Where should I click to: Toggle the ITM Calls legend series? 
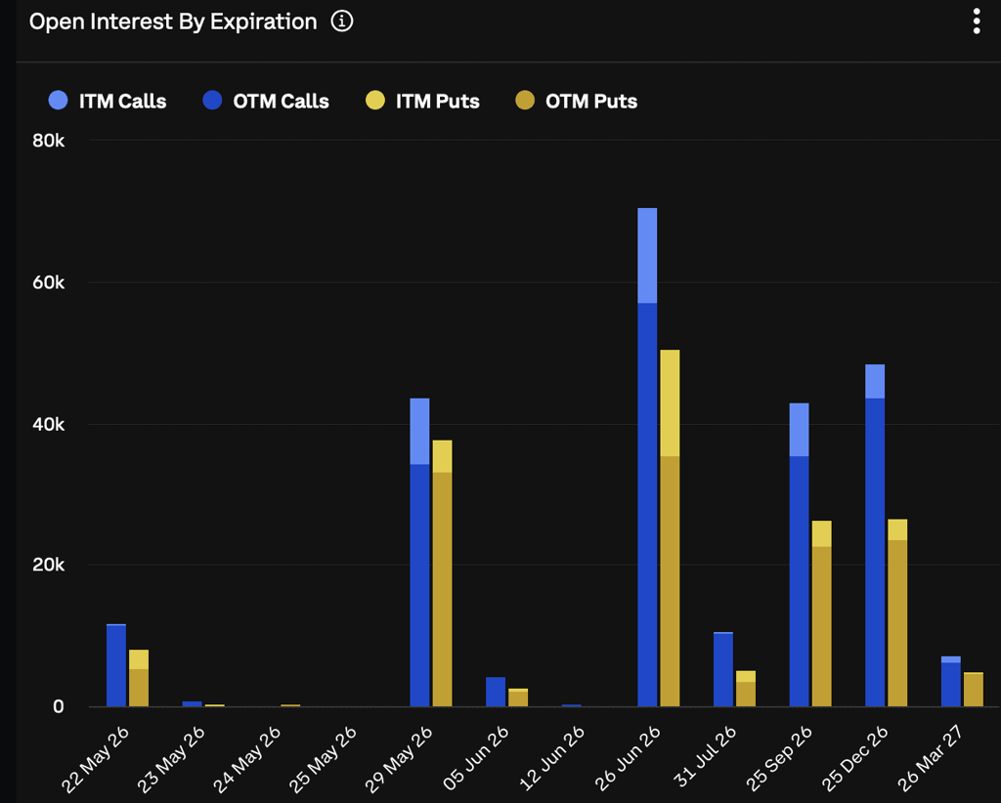pyautogui.click(x=108, y=101)
